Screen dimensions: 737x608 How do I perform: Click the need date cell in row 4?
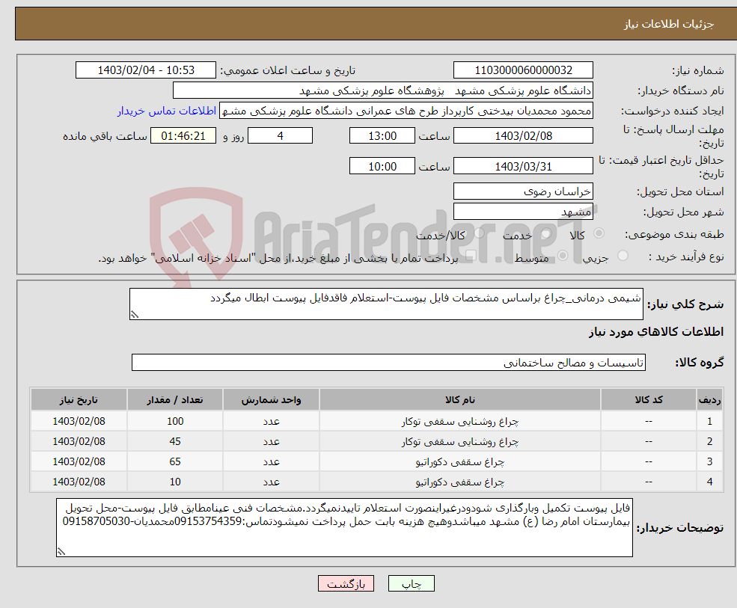[79, 482]
